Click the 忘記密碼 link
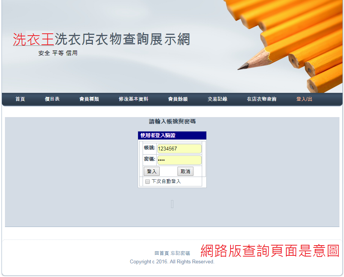Viewport: 344px width, 277px height. pos(180,253)
